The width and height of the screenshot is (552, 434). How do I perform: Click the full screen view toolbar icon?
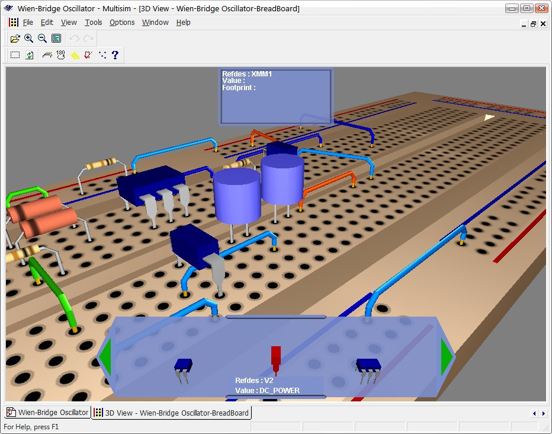pos(56,39)
